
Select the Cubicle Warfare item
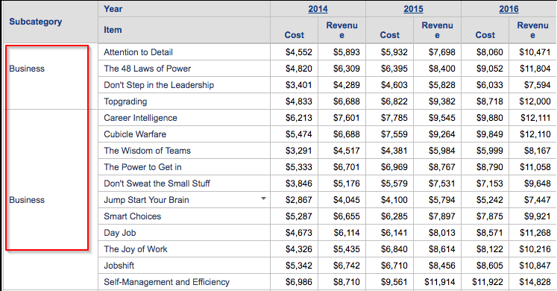tap(135, 134)
